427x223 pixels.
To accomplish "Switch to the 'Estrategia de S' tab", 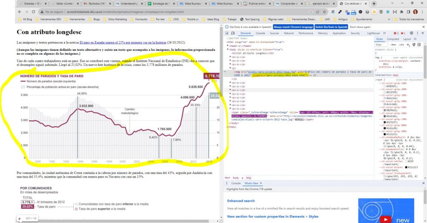I will point(161,3).
